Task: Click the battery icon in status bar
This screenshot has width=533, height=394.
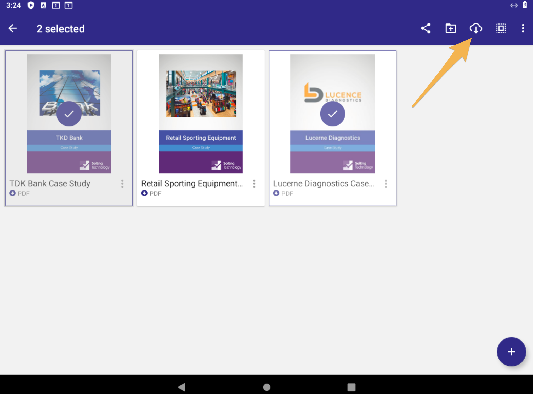Action: point(525,5)
